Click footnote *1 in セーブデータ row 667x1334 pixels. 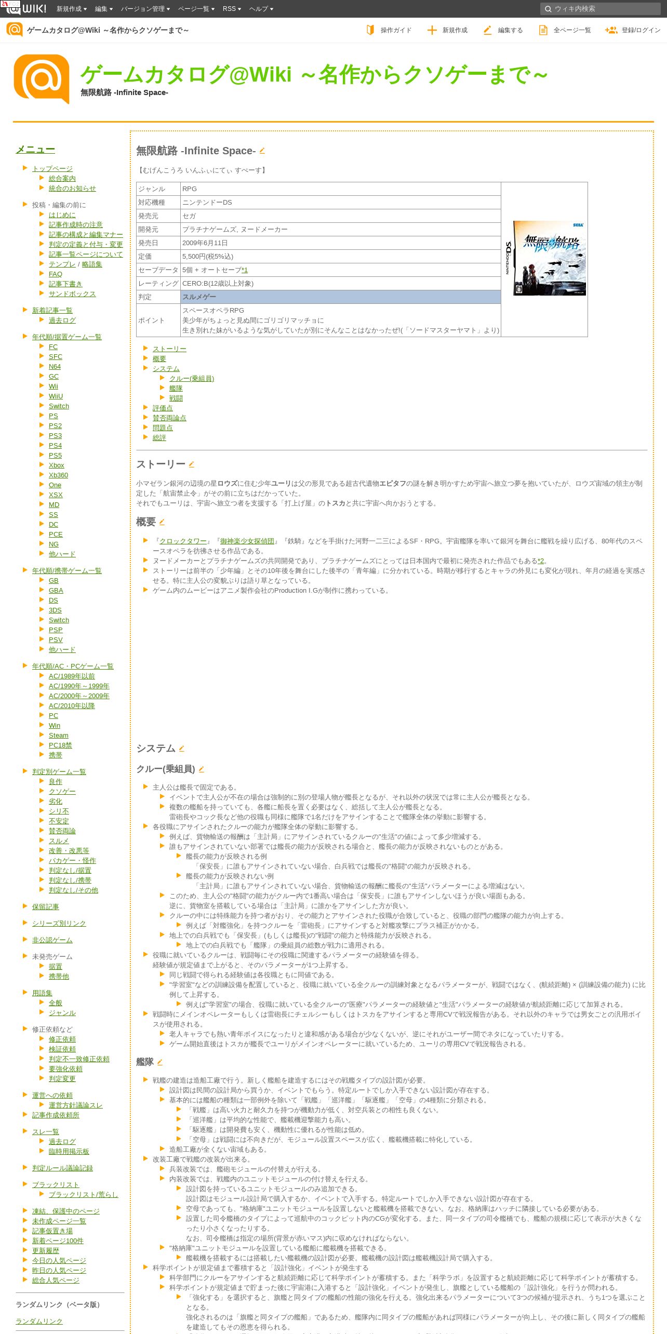244,270
